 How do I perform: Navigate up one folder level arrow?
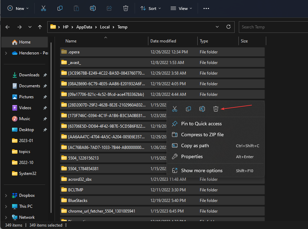pos(40,27)
